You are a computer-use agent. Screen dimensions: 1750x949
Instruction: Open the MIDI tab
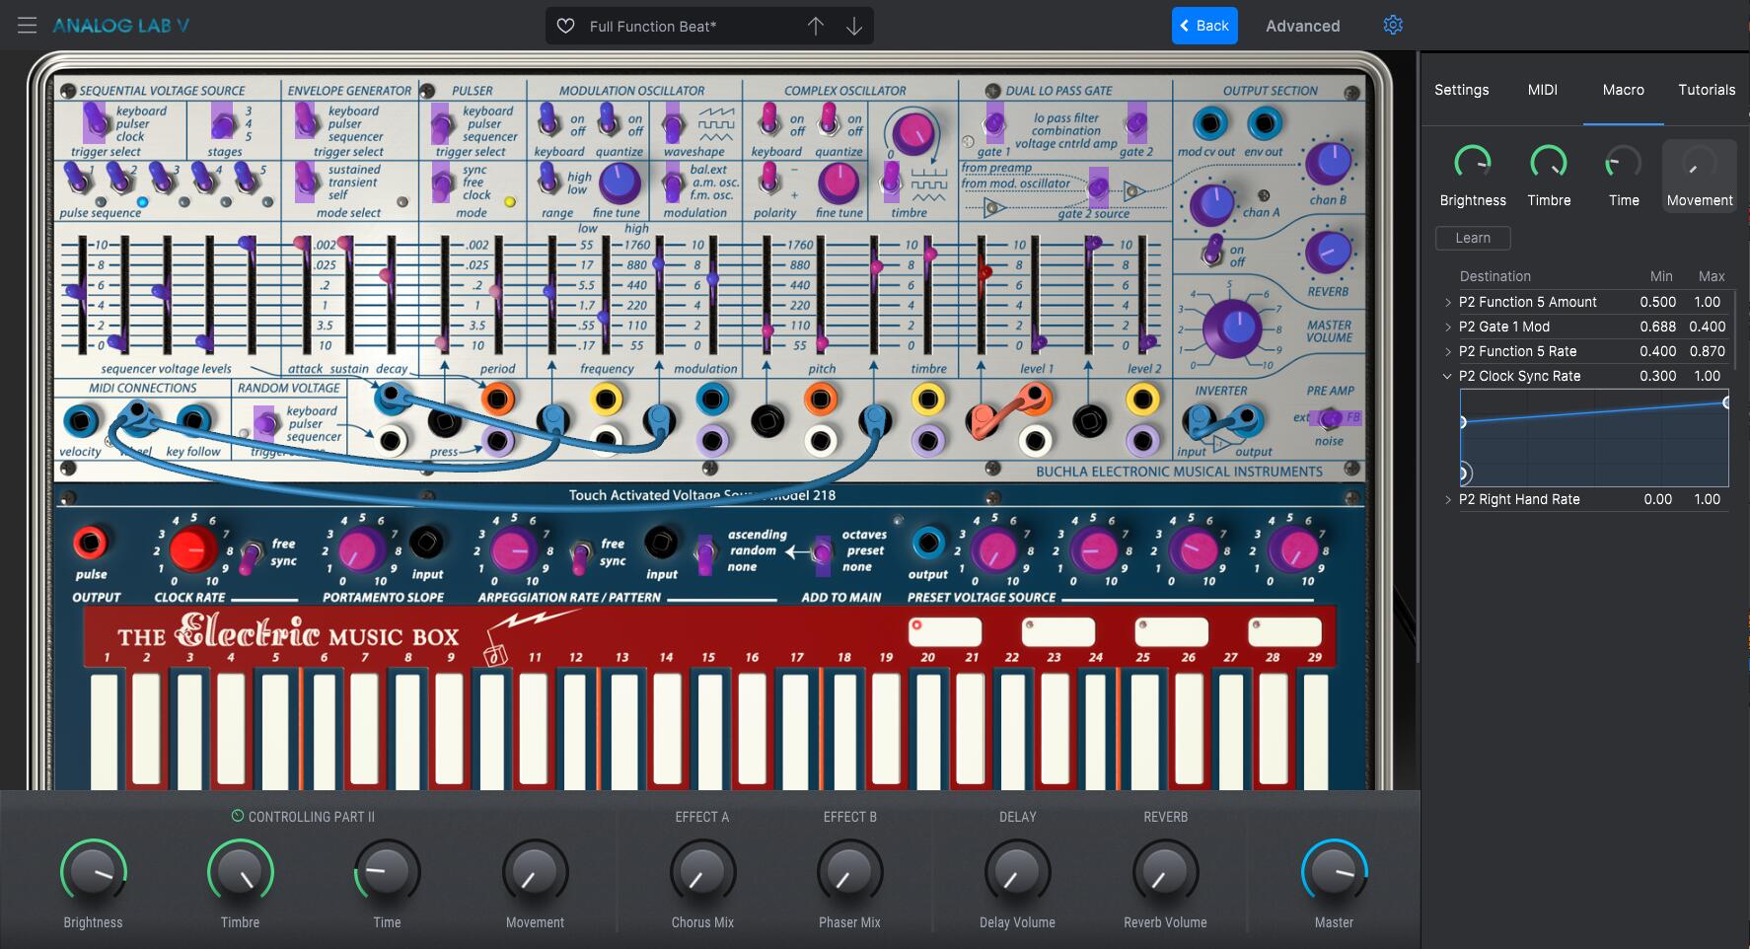(1542, 90)
